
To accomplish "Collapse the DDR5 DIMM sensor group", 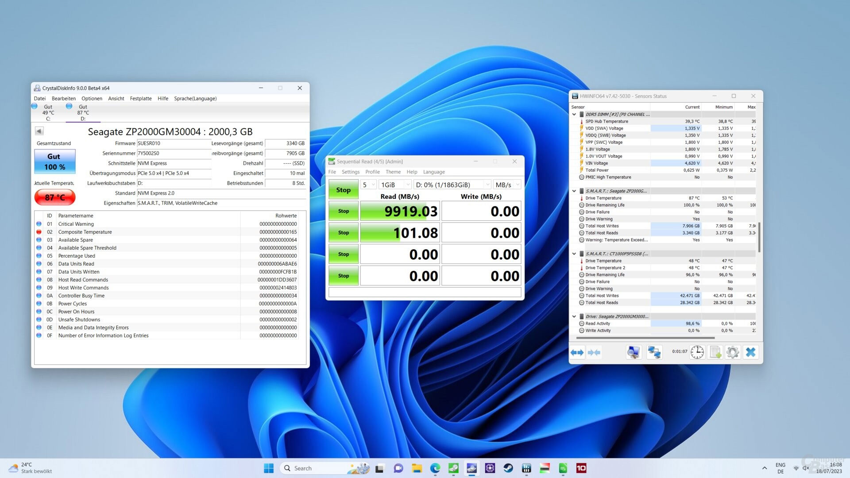I will (574, 114).
